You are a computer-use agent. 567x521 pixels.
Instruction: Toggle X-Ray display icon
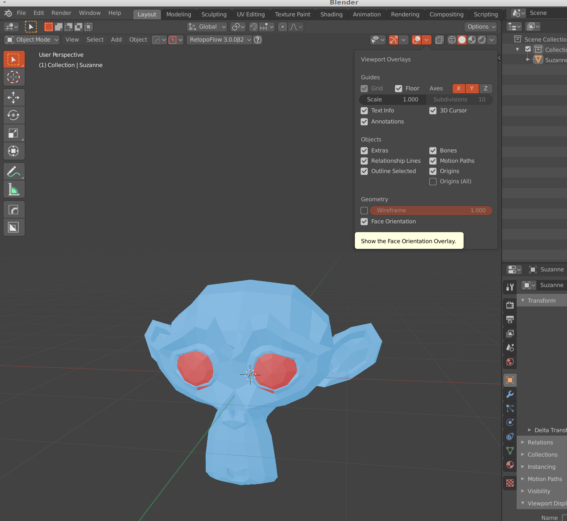439,40
